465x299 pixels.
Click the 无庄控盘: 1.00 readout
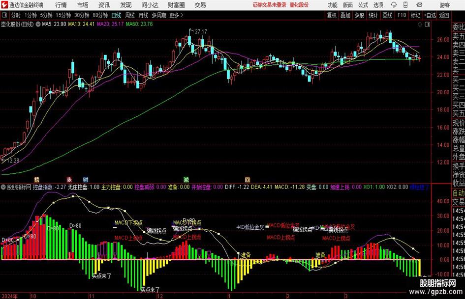[84, 187]
